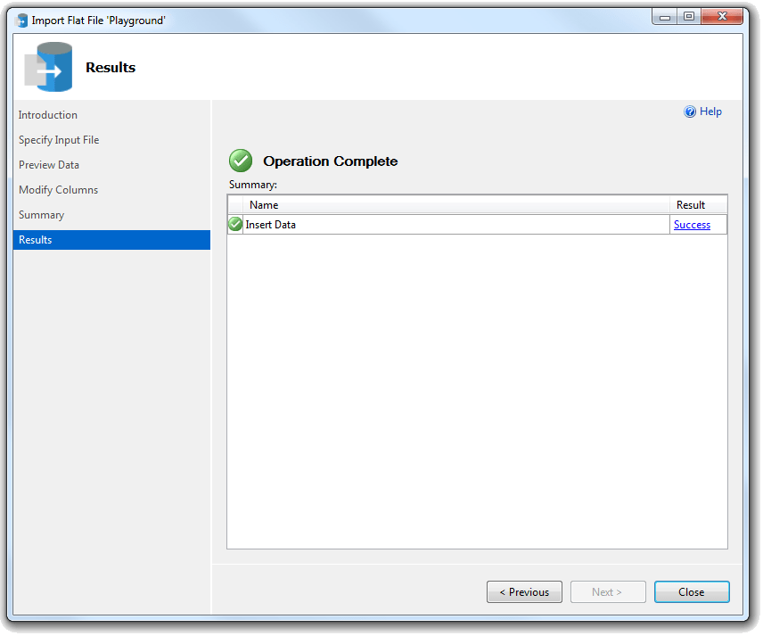Select the Insert Data row text
Viewport: 763px width, 636px height.
coord(271,225)
